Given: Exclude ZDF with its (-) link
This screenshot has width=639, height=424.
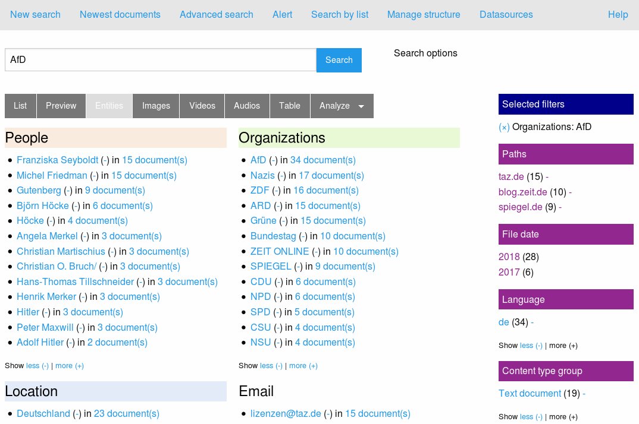Looking at the screenshot, I should [276, 191].
